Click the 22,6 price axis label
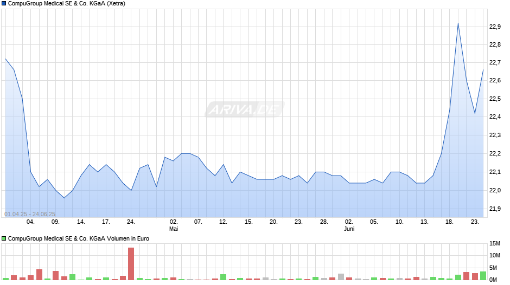 [x=495, y=80]
